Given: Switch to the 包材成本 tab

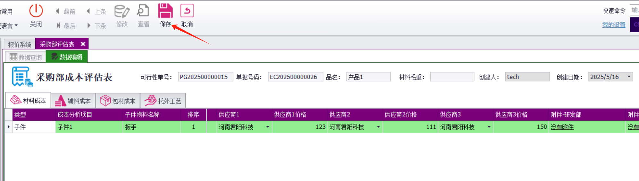Looking at the screenshot, I should coord(118,101).
